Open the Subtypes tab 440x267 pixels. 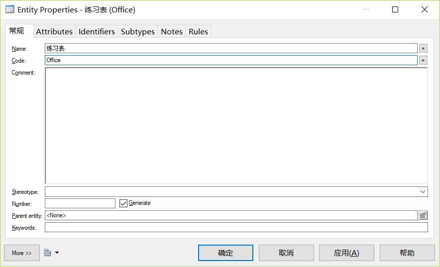(138, 31)
